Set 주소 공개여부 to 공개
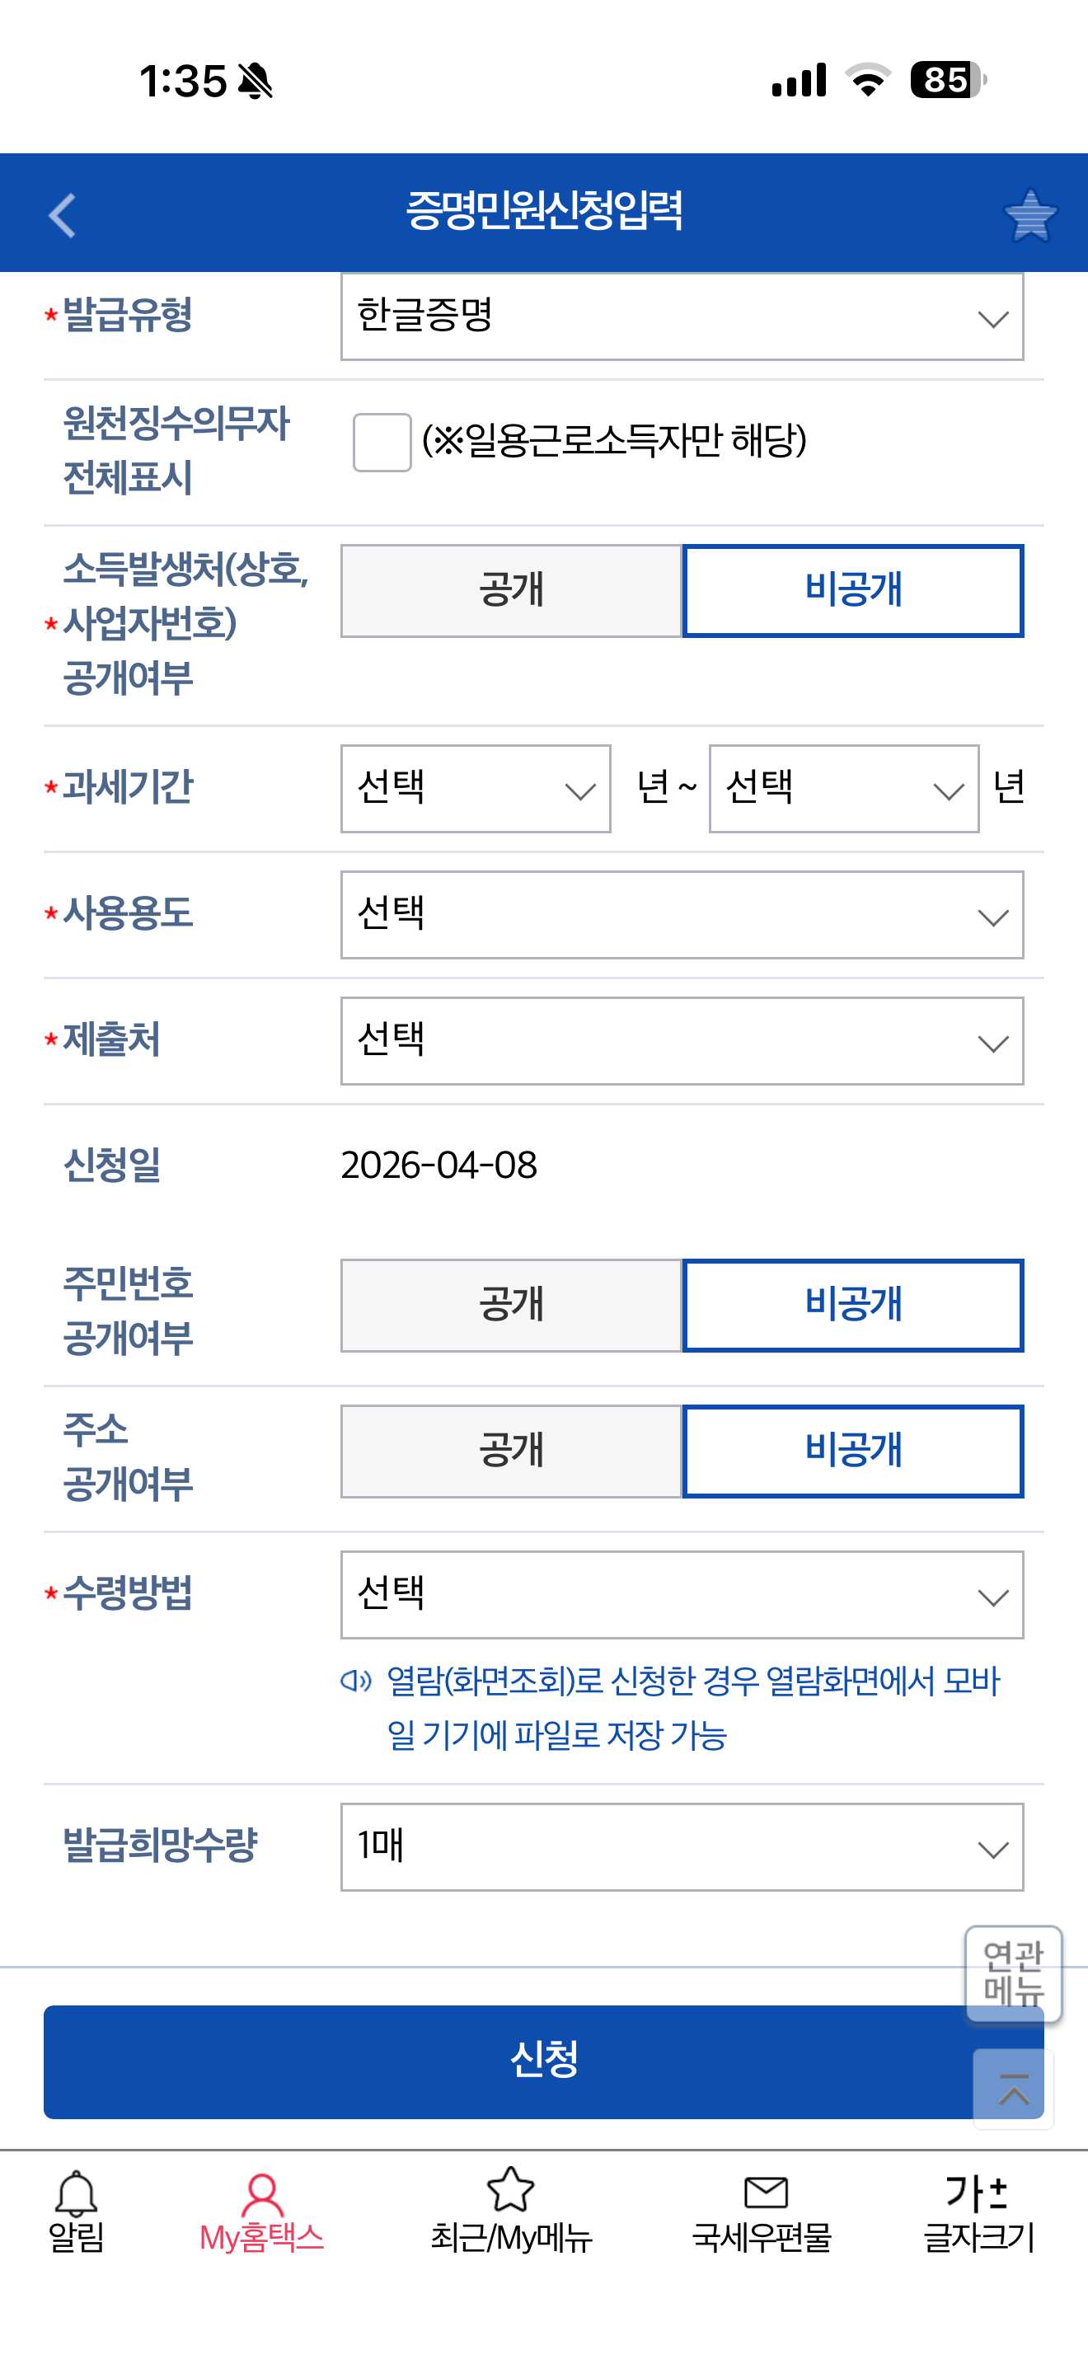Screen dimensions: 1088x2364 click(x=511, y=1451)
